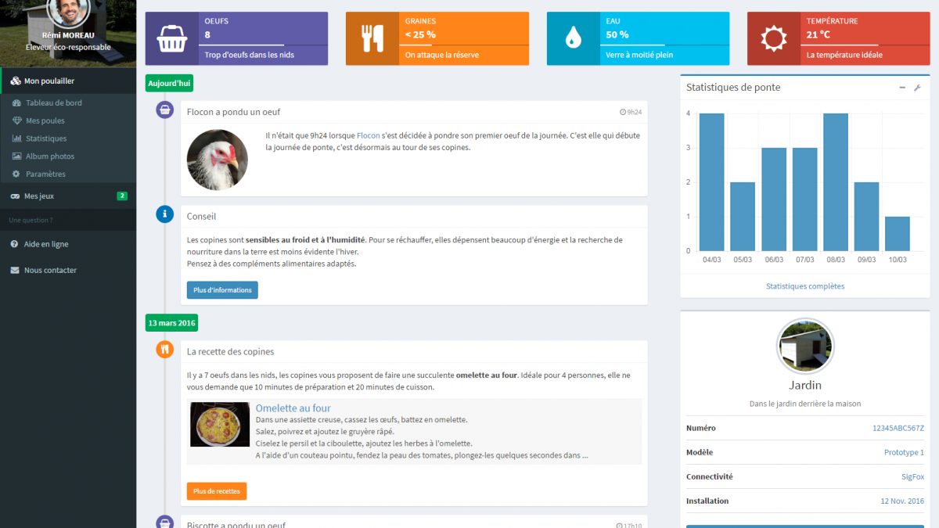Click the clock icon next to 9h24
The height and width of the screenshot is (528, 939).
tap(622, 113)
